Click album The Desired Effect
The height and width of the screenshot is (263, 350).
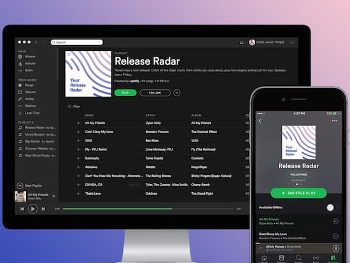click(x=204, y=132)
